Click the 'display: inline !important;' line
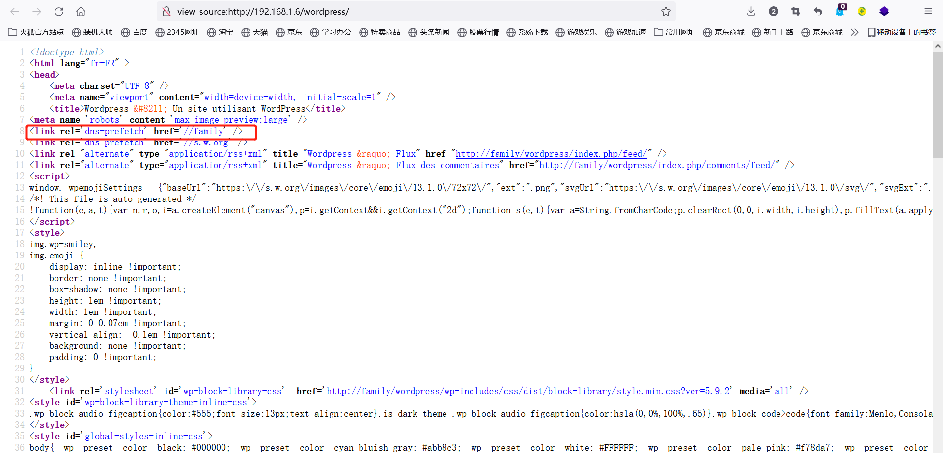The height and width of the screenshot is (453, 943). [x=115, y=267]
